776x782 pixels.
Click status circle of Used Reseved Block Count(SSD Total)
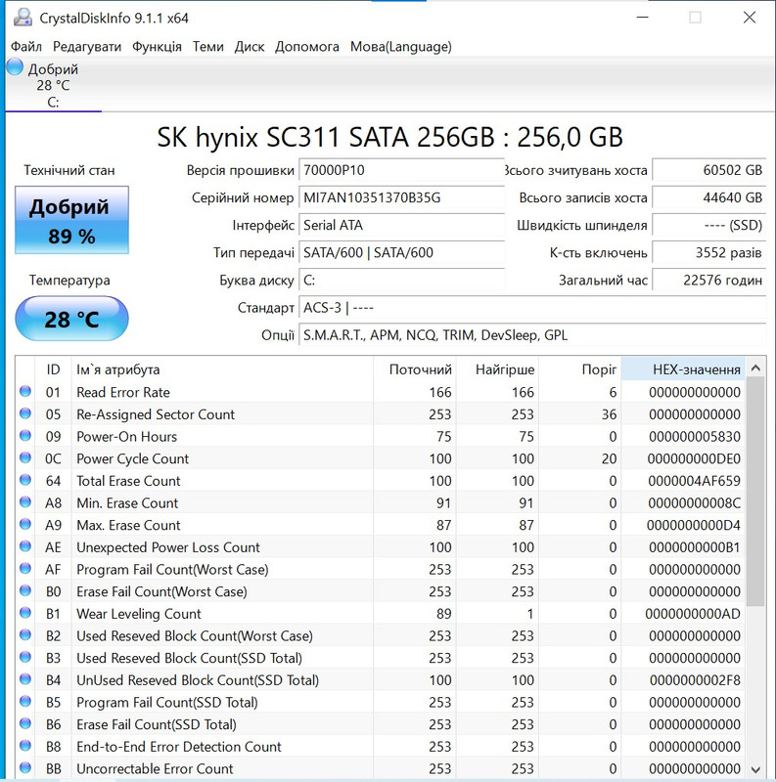tap(25, 657)
